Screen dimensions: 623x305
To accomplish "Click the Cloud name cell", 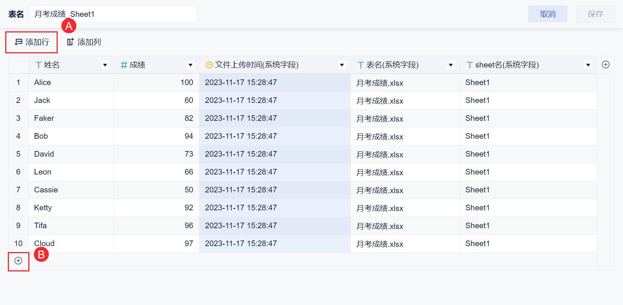I will [x=71, y=243].
